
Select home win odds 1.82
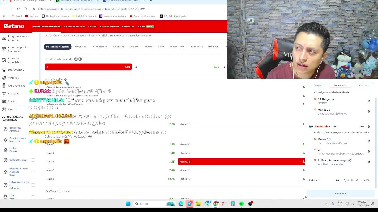point(88,67)
